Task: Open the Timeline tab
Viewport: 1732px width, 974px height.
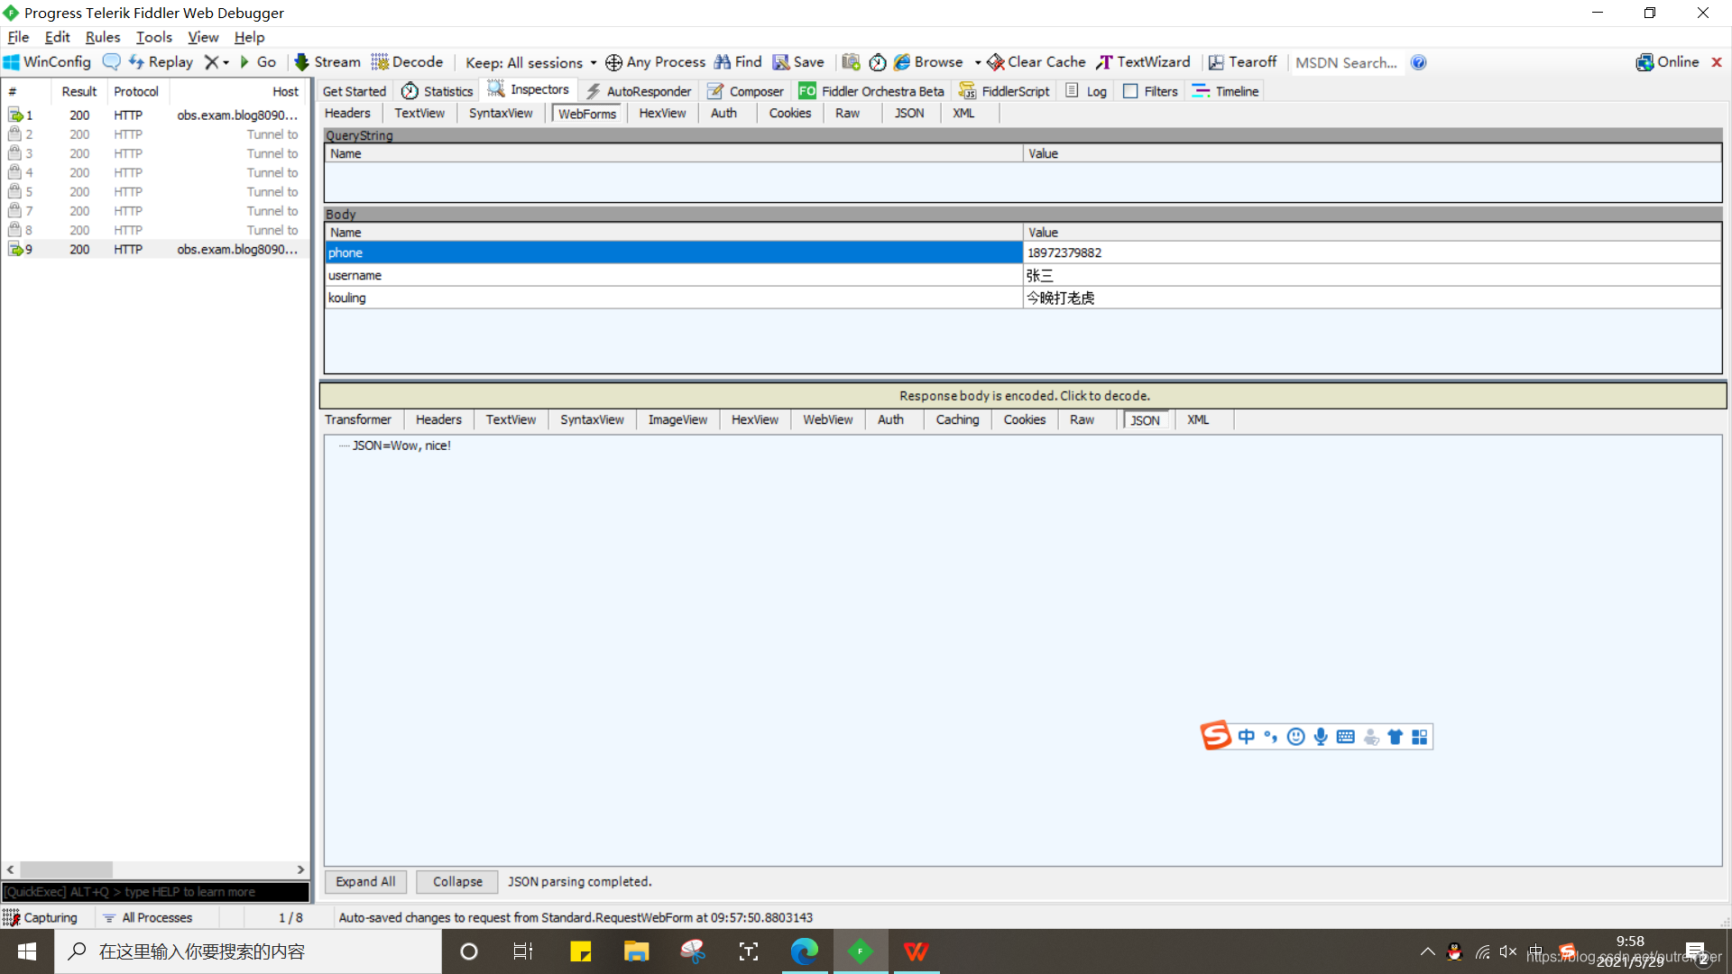Action: 1225,91
